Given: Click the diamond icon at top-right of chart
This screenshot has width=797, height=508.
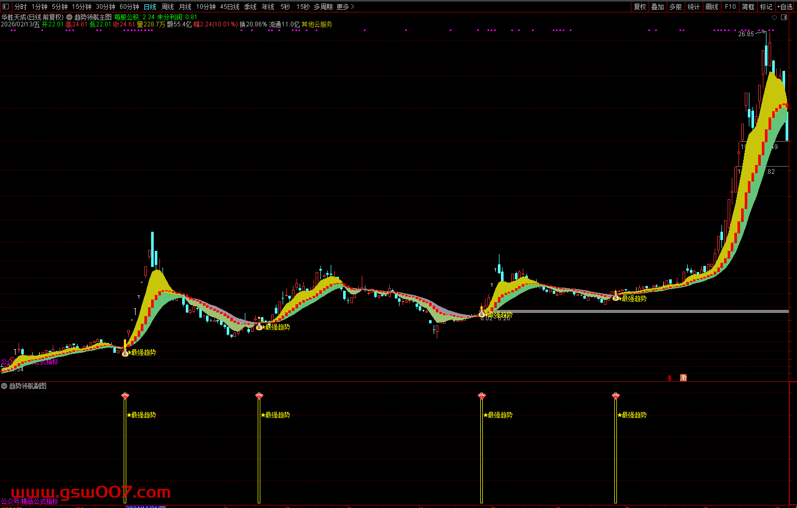Looking at the screenshot, I should click(x=775, y=17).
